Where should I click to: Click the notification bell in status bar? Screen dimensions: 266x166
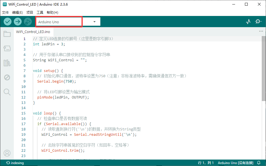(x=259, y=163)
